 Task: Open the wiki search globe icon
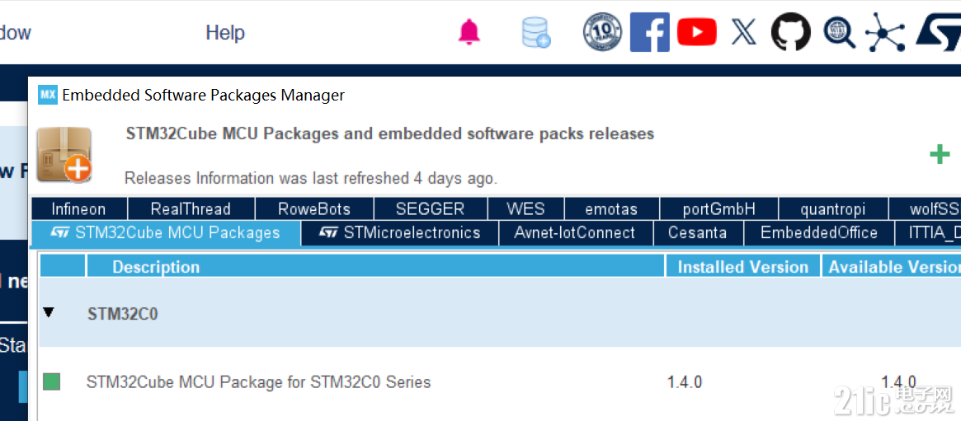[x=838, y=32]
